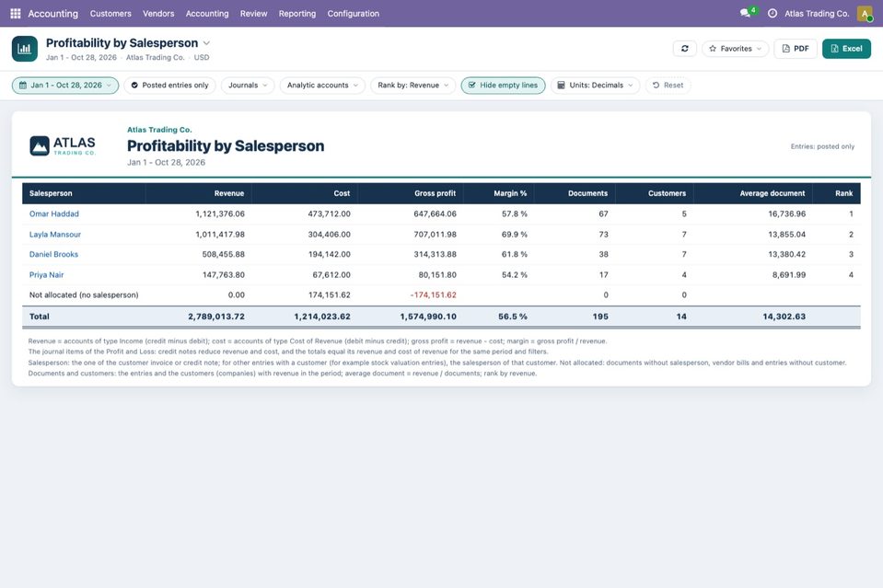Open Priya Nair salesperson link
The height and width of the screenshot is (588, 883).
coord(46,275)
